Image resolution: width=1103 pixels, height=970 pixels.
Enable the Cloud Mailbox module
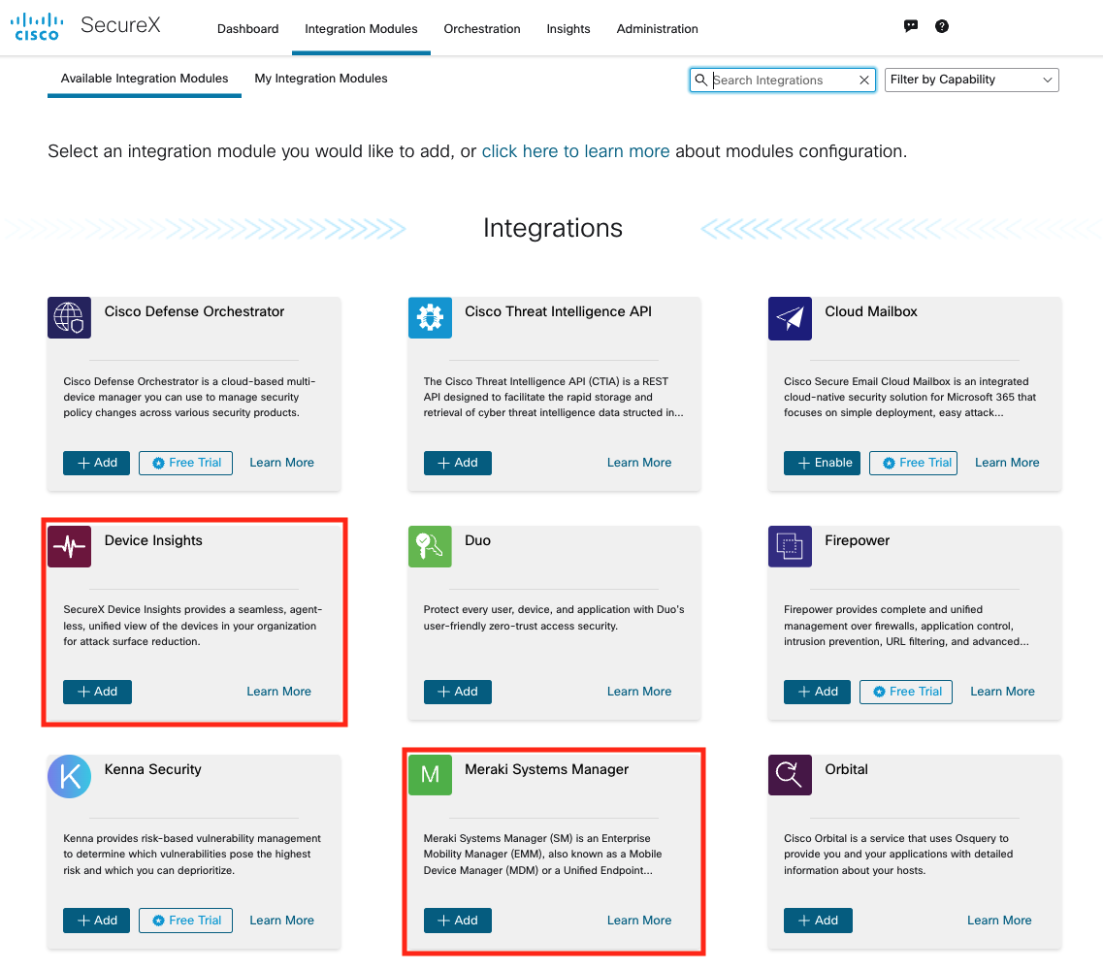(822, 463)
